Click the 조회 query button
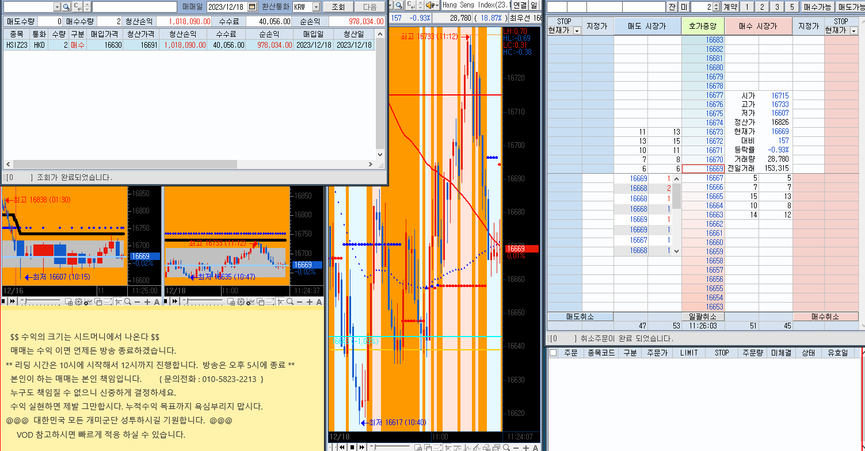 click(338, 7)
